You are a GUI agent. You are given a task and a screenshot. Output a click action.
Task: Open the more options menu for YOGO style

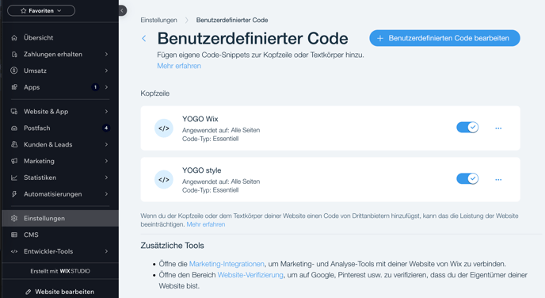pos(498,180)
